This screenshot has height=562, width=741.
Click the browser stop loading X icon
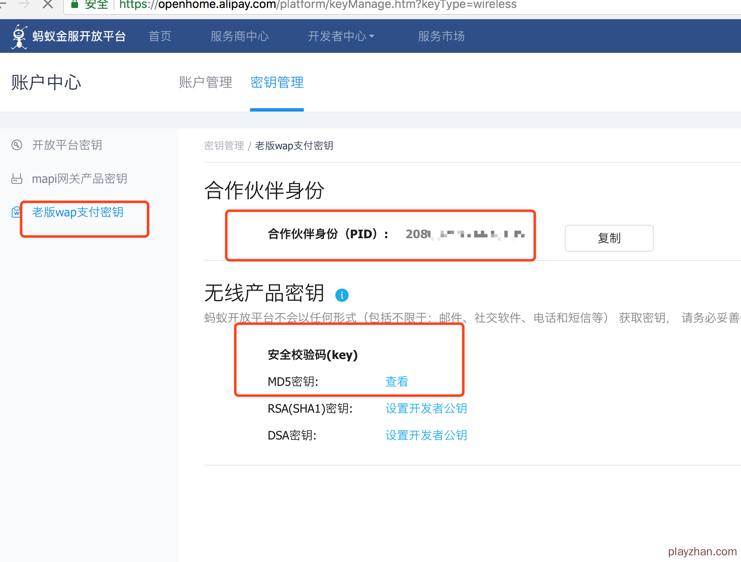pos(48,4)
